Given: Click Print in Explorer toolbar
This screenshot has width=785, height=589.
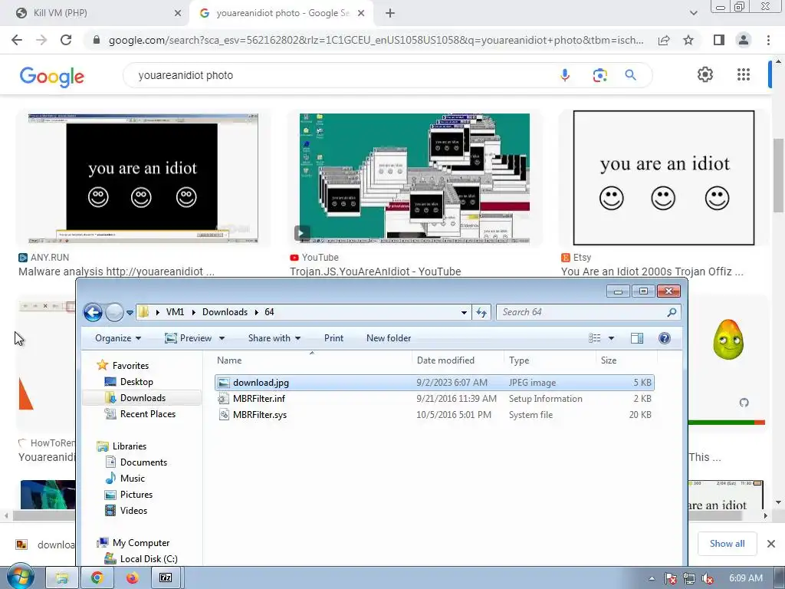Looking at the screenshot, I should (334, 338).
